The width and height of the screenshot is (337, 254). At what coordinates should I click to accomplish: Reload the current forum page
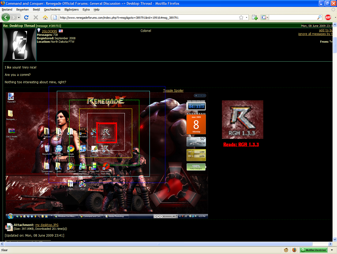point(26,17)
